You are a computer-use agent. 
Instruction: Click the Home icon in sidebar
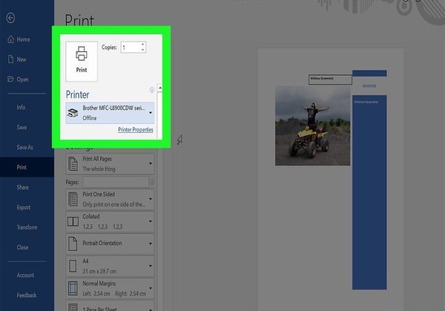tap(10, 39)
